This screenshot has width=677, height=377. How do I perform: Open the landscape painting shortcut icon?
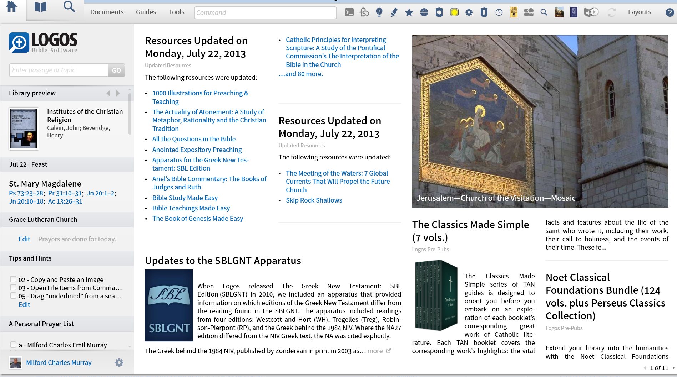[559, 12]
